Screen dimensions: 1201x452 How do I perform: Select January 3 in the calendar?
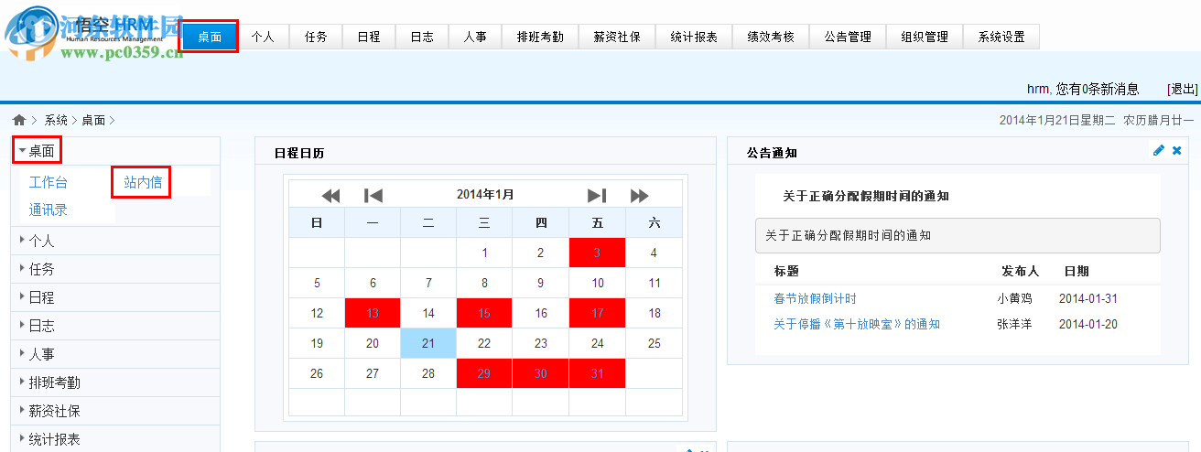click(x=597, y=253)
